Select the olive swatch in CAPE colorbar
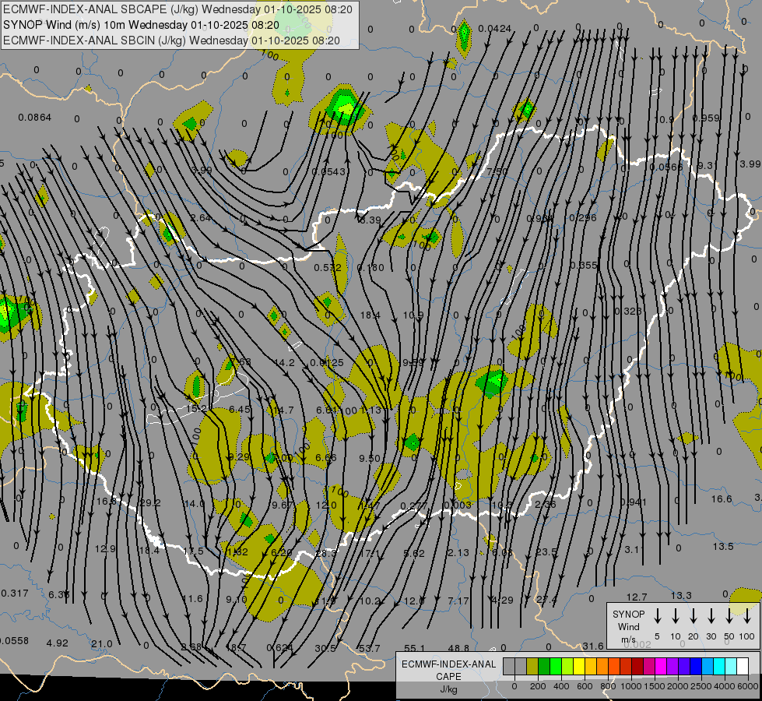 [532, 666]
